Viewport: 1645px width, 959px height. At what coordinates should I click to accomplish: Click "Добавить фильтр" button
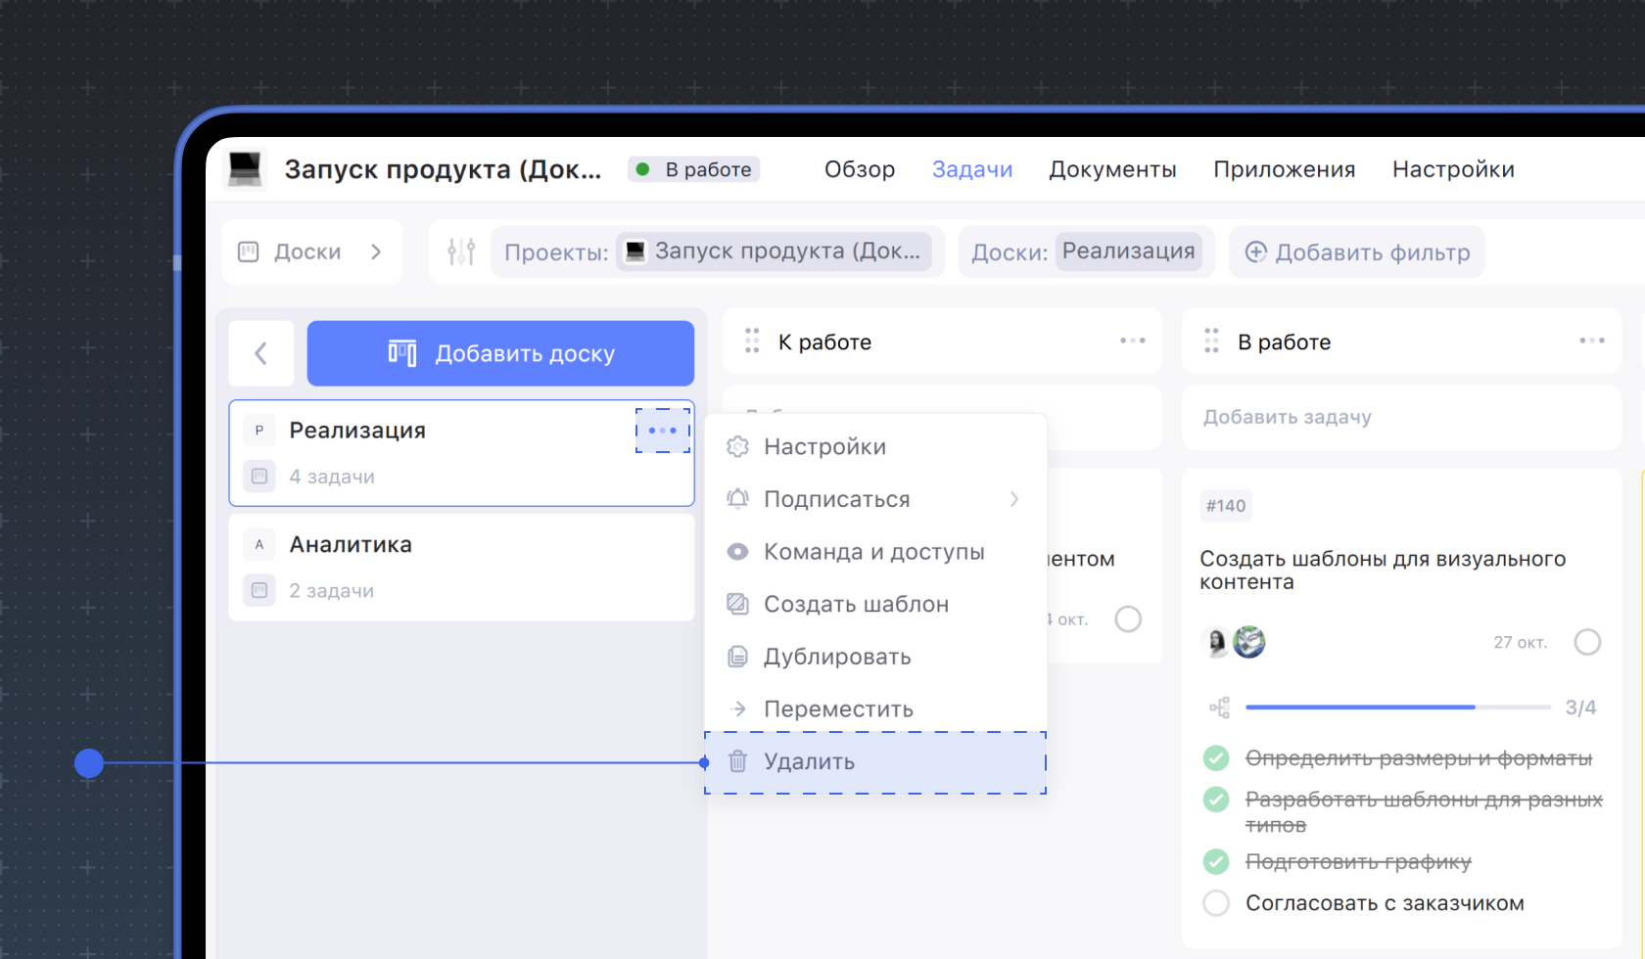click(1357, 252)
